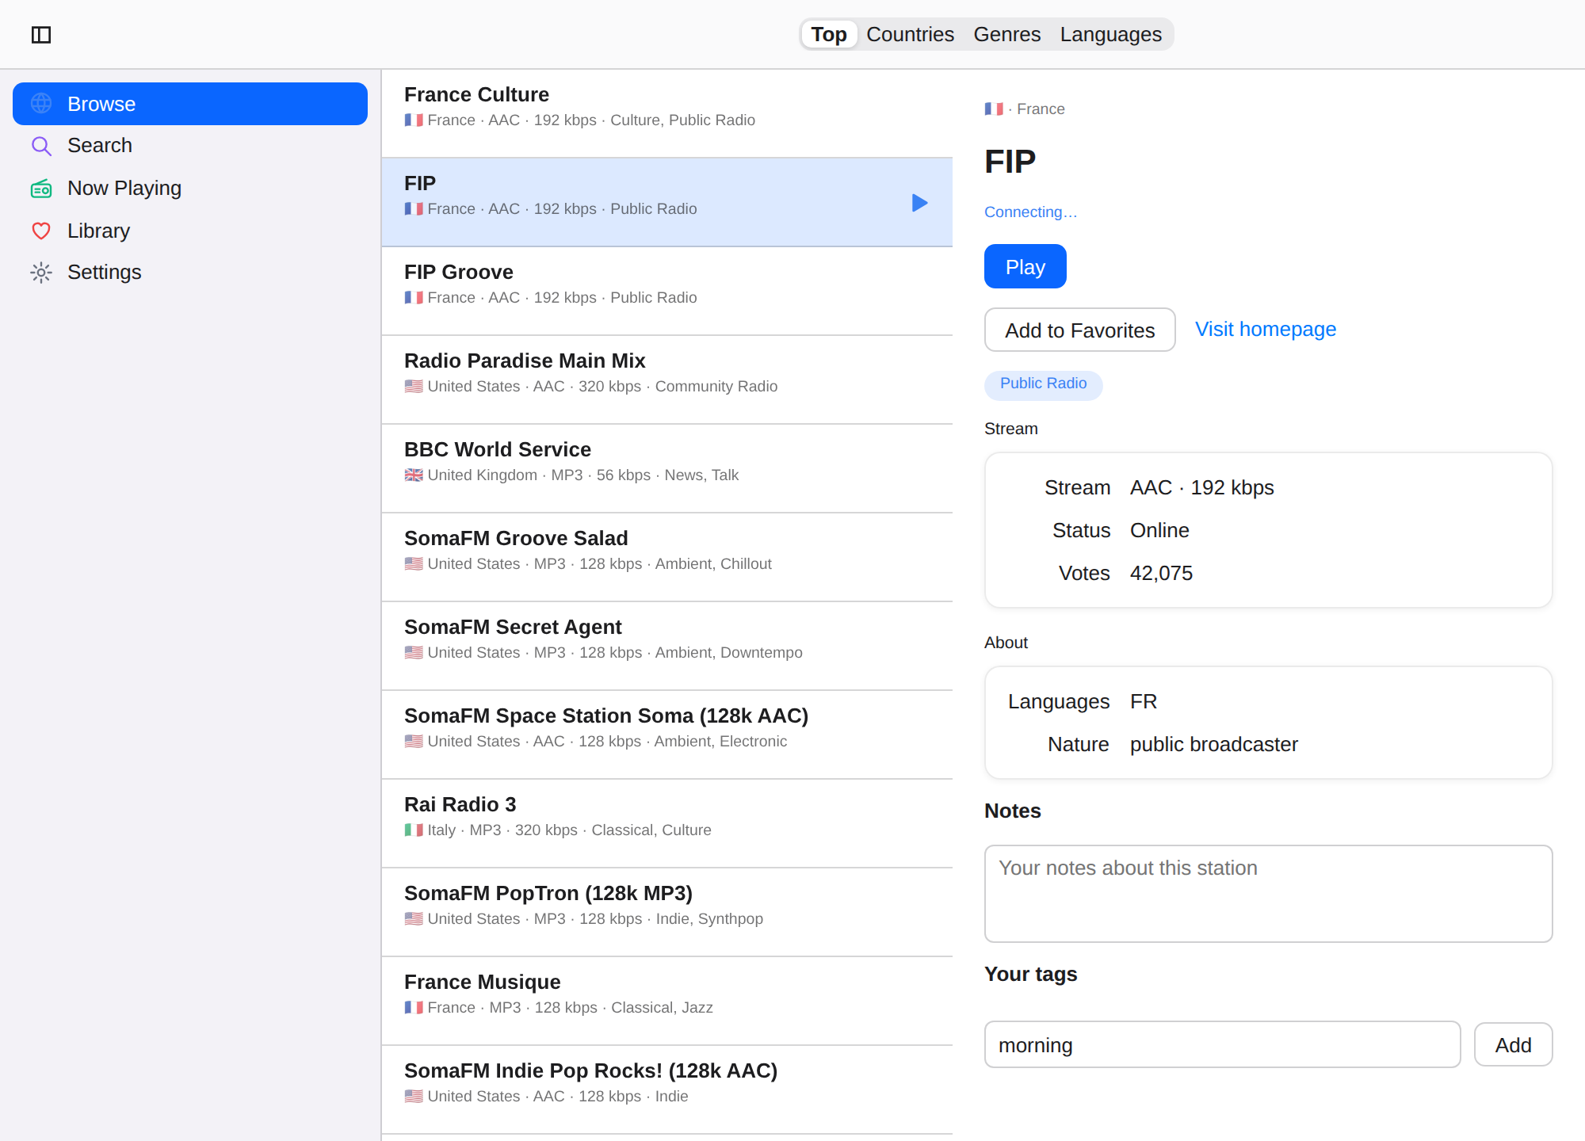Click the tags input containing morning

1222,1045
